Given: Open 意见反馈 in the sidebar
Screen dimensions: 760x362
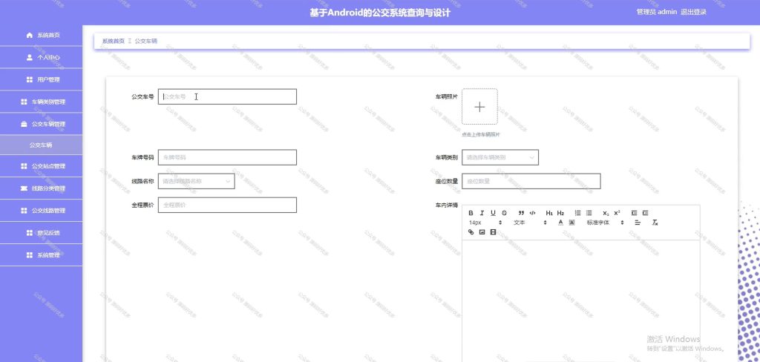Looking at the screenshot, I should click(x=42, y=233).
